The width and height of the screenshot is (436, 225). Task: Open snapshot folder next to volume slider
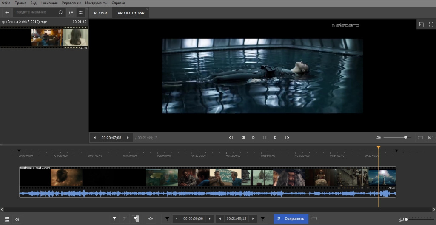[x=420, y=138]
